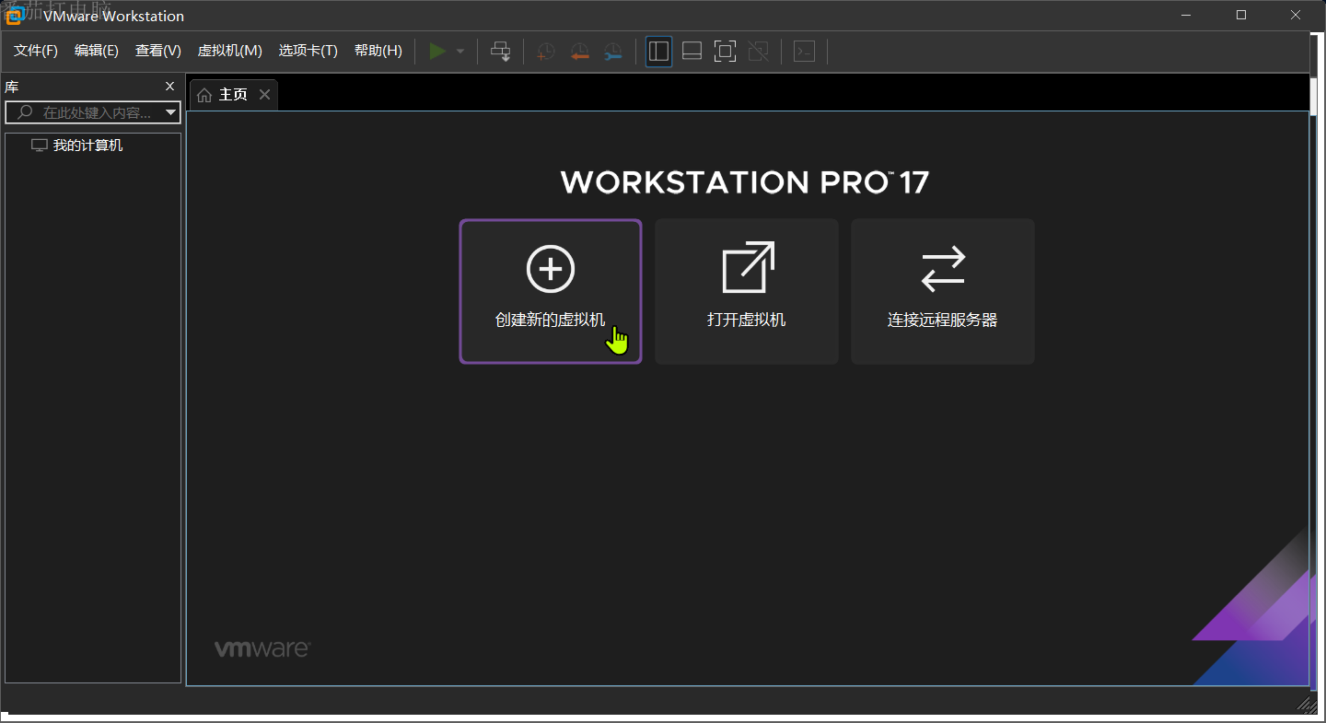
Task: Open the console view toolbar icon
Action: pos(804,52)
